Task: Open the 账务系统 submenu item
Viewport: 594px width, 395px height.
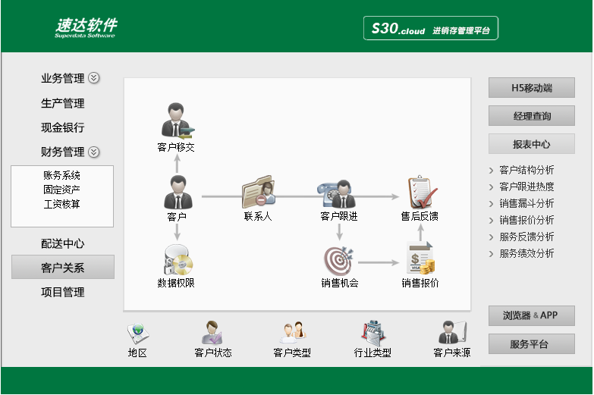Action: pos(61,175)
